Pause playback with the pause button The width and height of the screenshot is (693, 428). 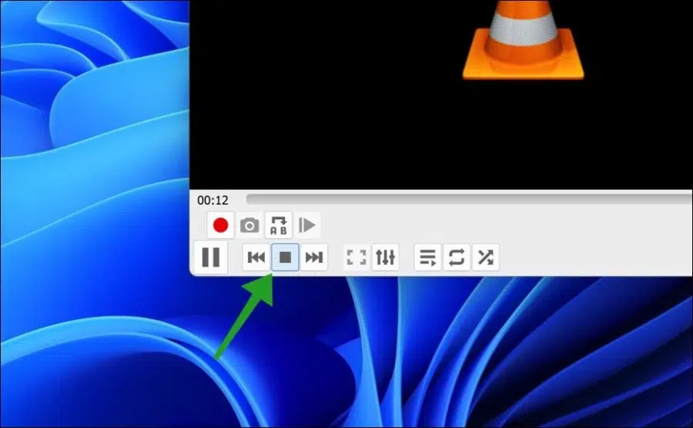tap(210, 257)
